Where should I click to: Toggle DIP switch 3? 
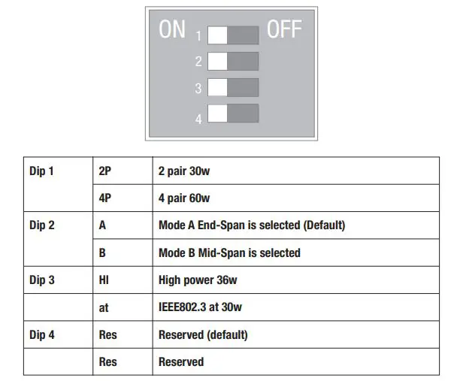point(232,87)
